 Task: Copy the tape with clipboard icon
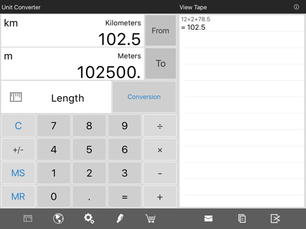coord(242,219)
